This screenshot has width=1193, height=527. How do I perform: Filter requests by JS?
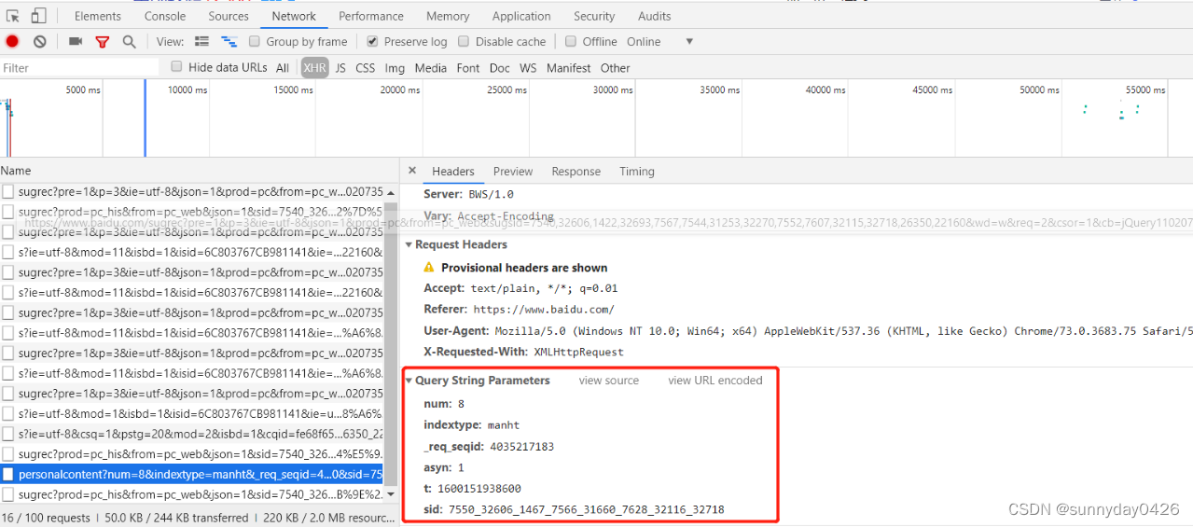[x=340, y=68]
